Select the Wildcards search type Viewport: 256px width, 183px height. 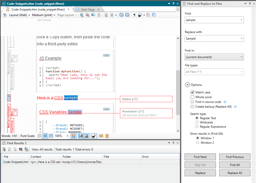197,122
